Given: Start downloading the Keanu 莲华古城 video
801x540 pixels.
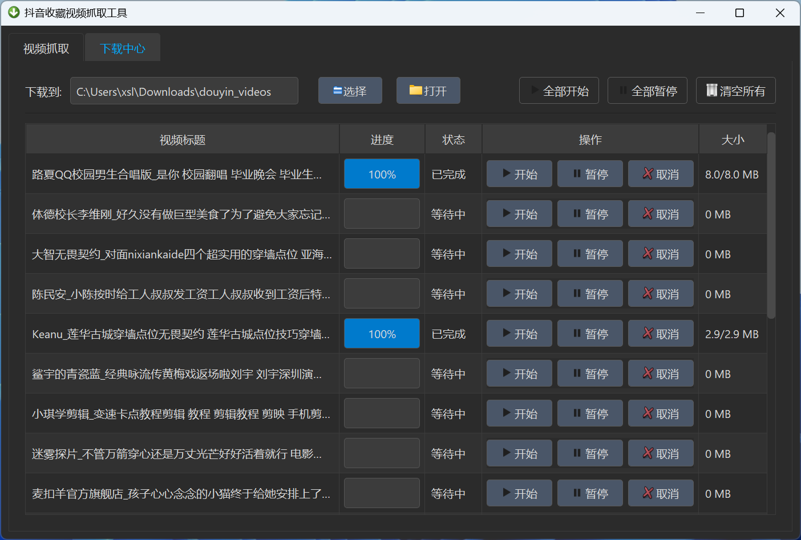Looking at the screenshot, I should 519,333.
